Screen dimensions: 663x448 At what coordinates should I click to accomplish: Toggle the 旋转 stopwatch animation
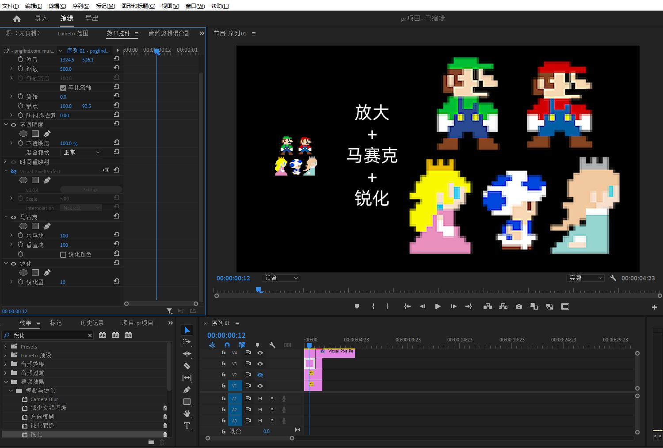click(20, 96)
